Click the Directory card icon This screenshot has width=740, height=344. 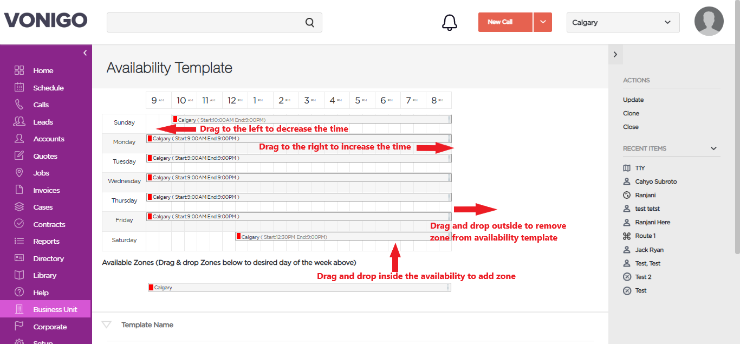click(x=20, y=258)
